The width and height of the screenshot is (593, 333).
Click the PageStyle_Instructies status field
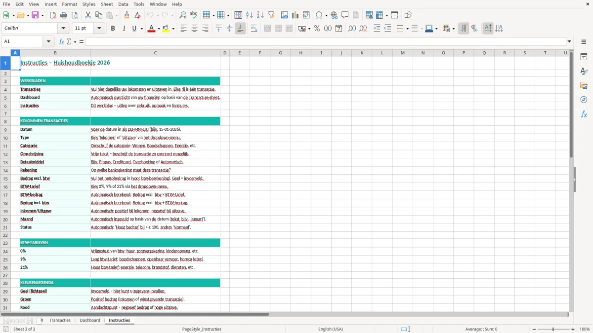tap(202, 329)
